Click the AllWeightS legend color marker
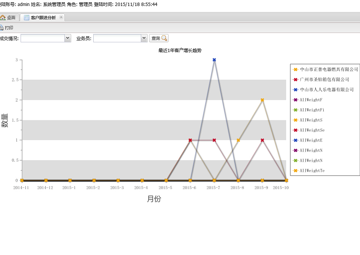Viewport: 360px width, 255px height. (296, 120)
